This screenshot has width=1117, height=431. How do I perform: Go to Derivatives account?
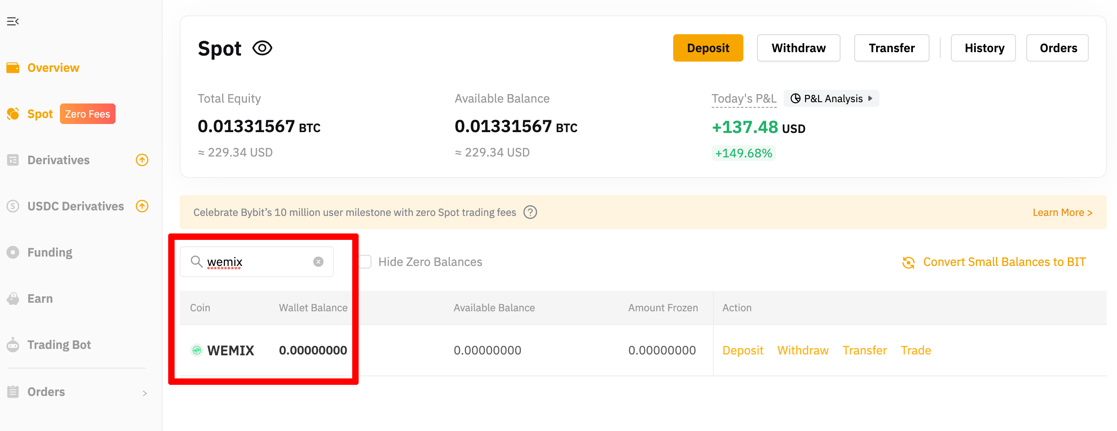pos(59,160)
